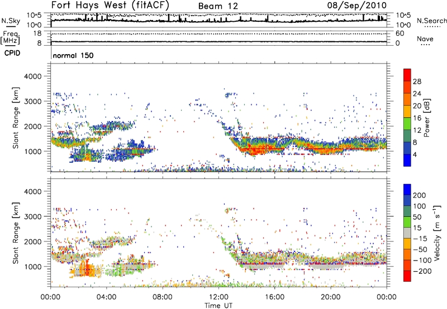Screen dimensions: 447x309
Task: Click the velocity panel "Slant Range [km]" axis title
Action: 16,233
